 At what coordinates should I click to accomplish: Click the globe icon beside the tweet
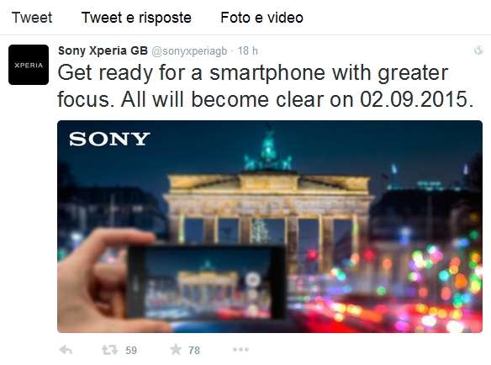pos(478,50)
